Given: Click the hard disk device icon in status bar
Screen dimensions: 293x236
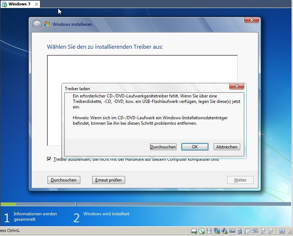Looking at the screenshot, I should pyautogui.click(x=194, y=231).
